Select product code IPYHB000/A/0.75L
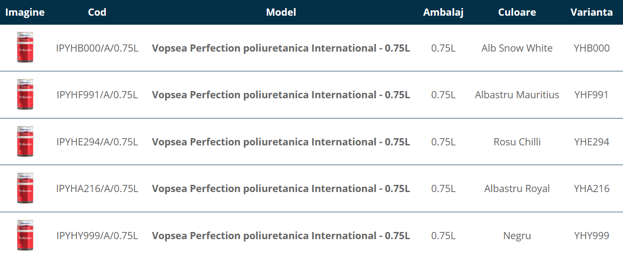 [97, 48]
